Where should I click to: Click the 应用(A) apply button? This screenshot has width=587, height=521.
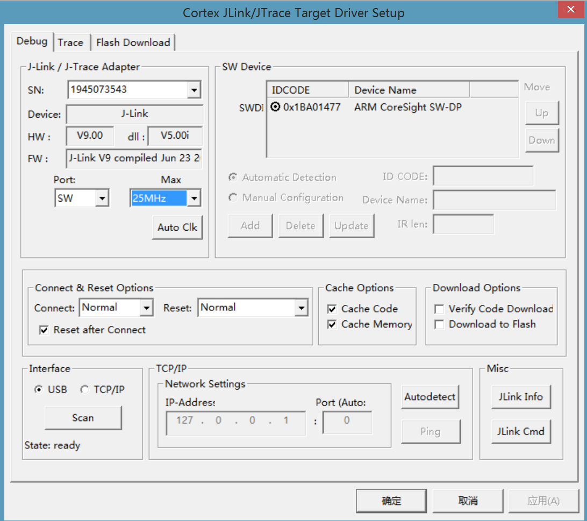[543, 501]
